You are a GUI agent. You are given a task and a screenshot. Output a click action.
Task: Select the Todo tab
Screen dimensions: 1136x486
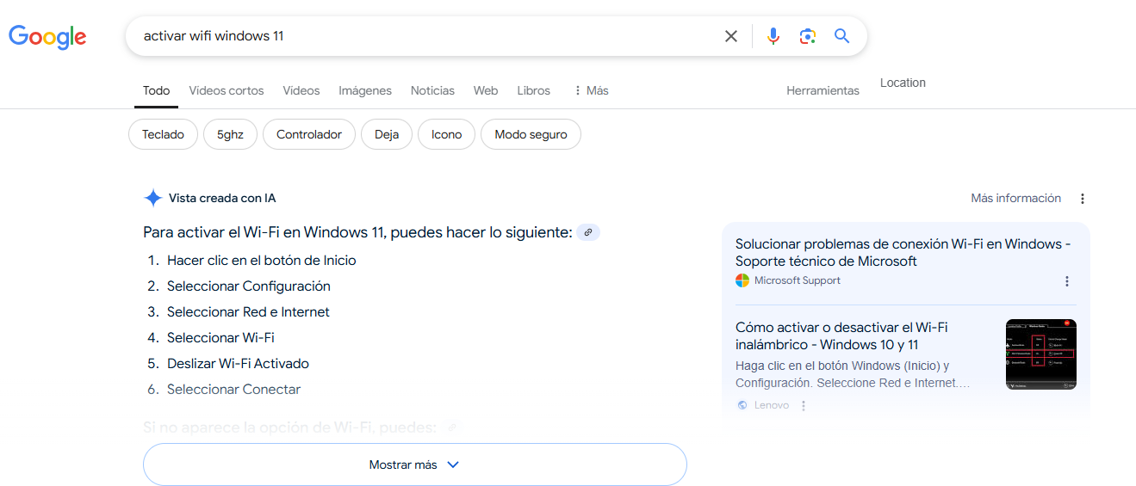156,90
